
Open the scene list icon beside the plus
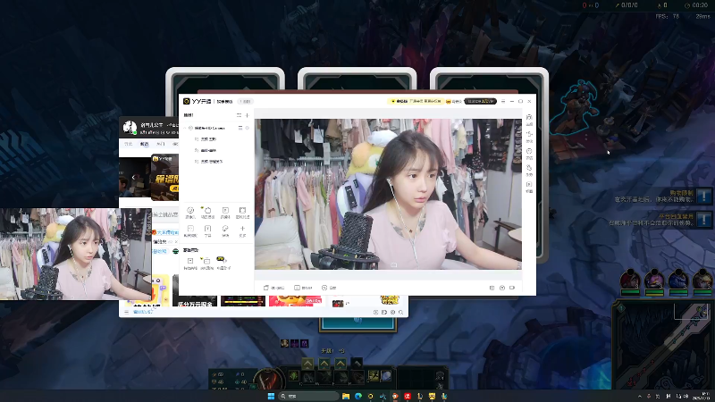(239, 115)
